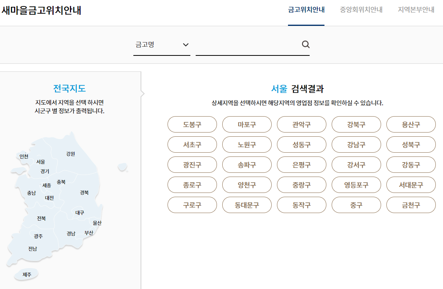Select 대전 on the national map

click(49, 198)
